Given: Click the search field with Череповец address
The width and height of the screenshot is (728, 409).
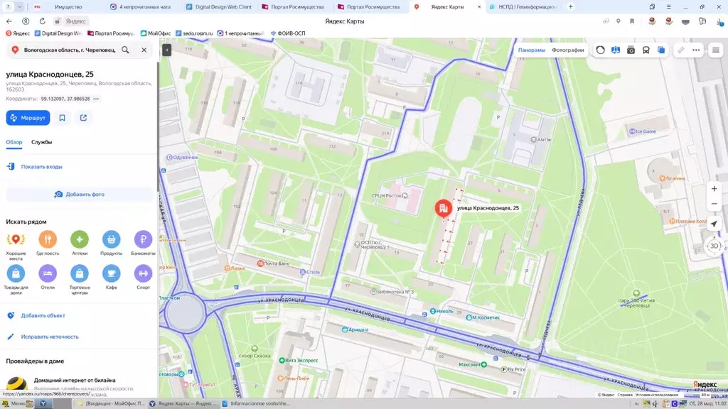Looking at the screenshot, I should coord(69,50).
